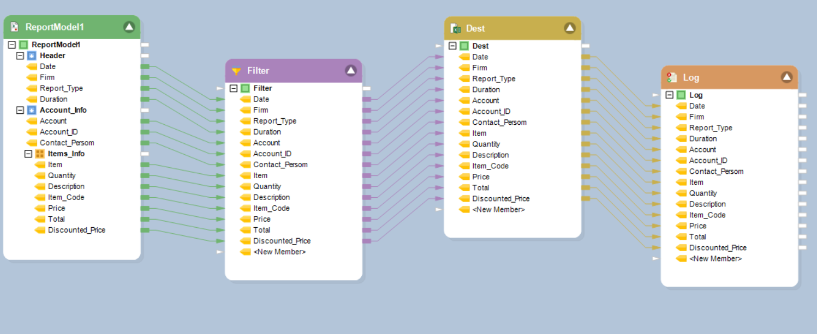Click <New Member> in the Dest object
Image resolution: width=817 pixels, height=334 pixels.
click(498, 210)
